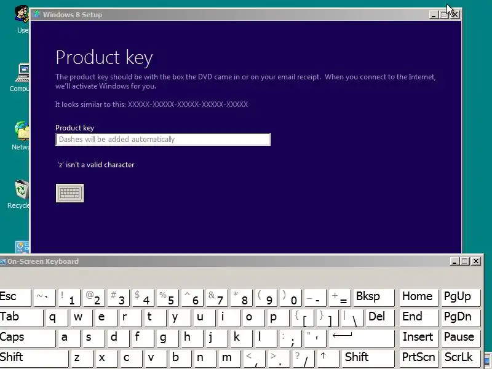Viewport: 492px width, 369px height.
Task: Click the 8 key
Action: pyautogui.click(x=242, y=297)
